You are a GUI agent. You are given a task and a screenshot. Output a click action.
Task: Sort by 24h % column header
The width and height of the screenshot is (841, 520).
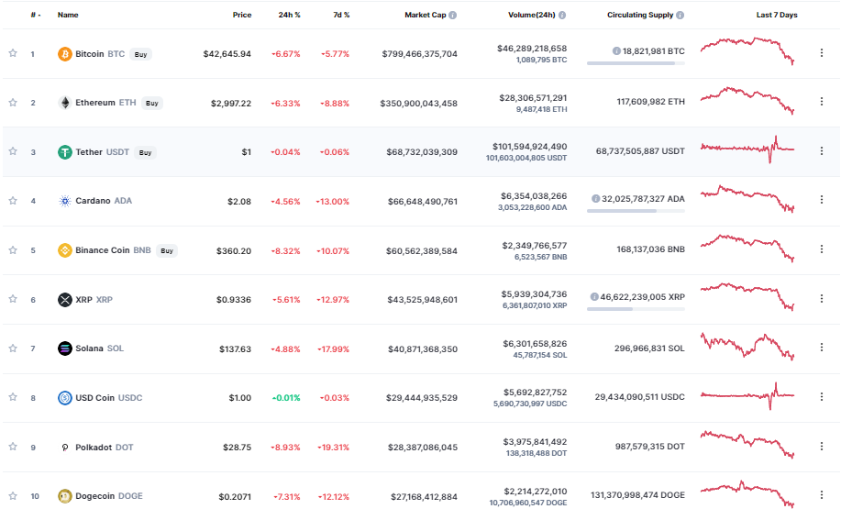coord(289,15)
